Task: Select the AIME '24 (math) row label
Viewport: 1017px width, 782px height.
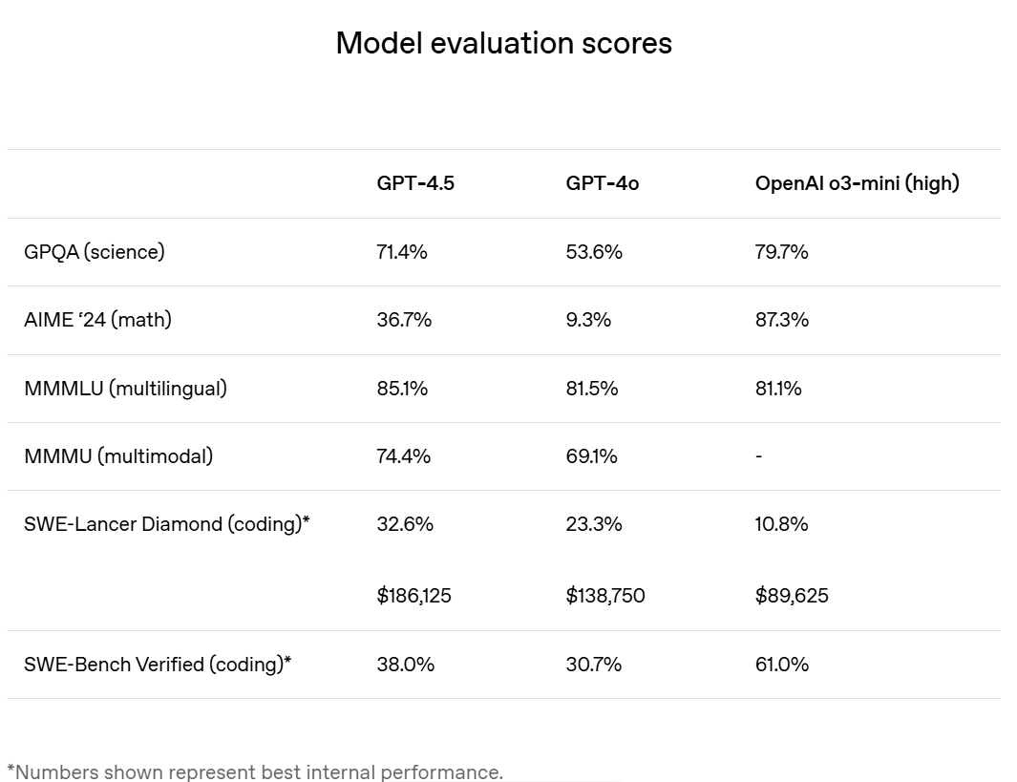Action: pos(97,320)
